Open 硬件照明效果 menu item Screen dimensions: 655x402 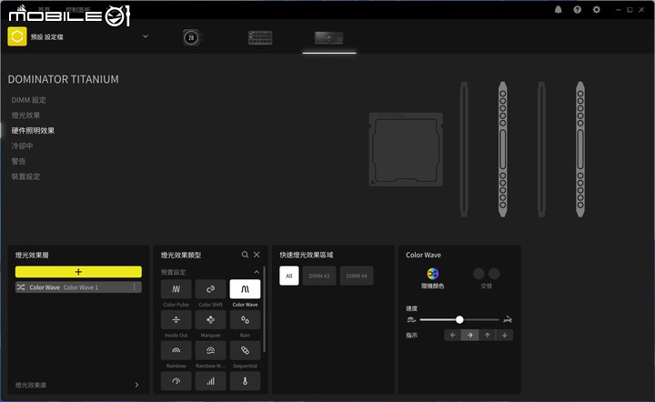coord(33,131)
